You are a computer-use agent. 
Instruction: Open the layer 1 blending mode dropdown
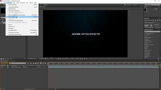point(25,67)
